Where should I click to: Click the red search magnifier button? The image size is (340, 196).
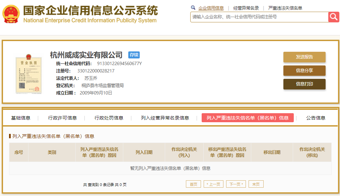click(x=334, y=17)
